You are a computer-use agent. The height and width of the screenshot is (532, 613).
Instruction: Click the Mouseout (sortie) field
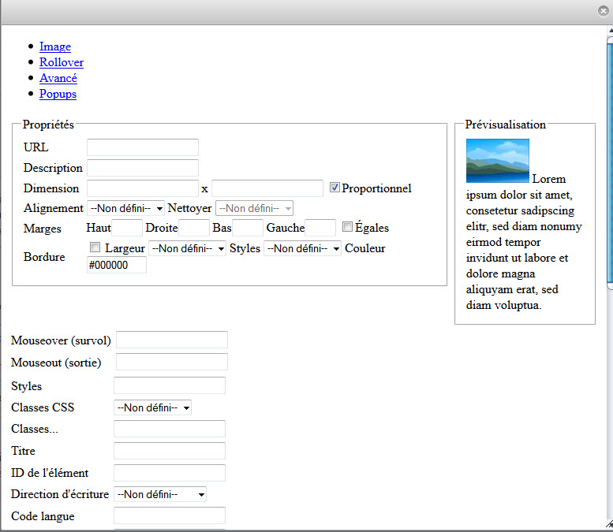coord(172,362)
